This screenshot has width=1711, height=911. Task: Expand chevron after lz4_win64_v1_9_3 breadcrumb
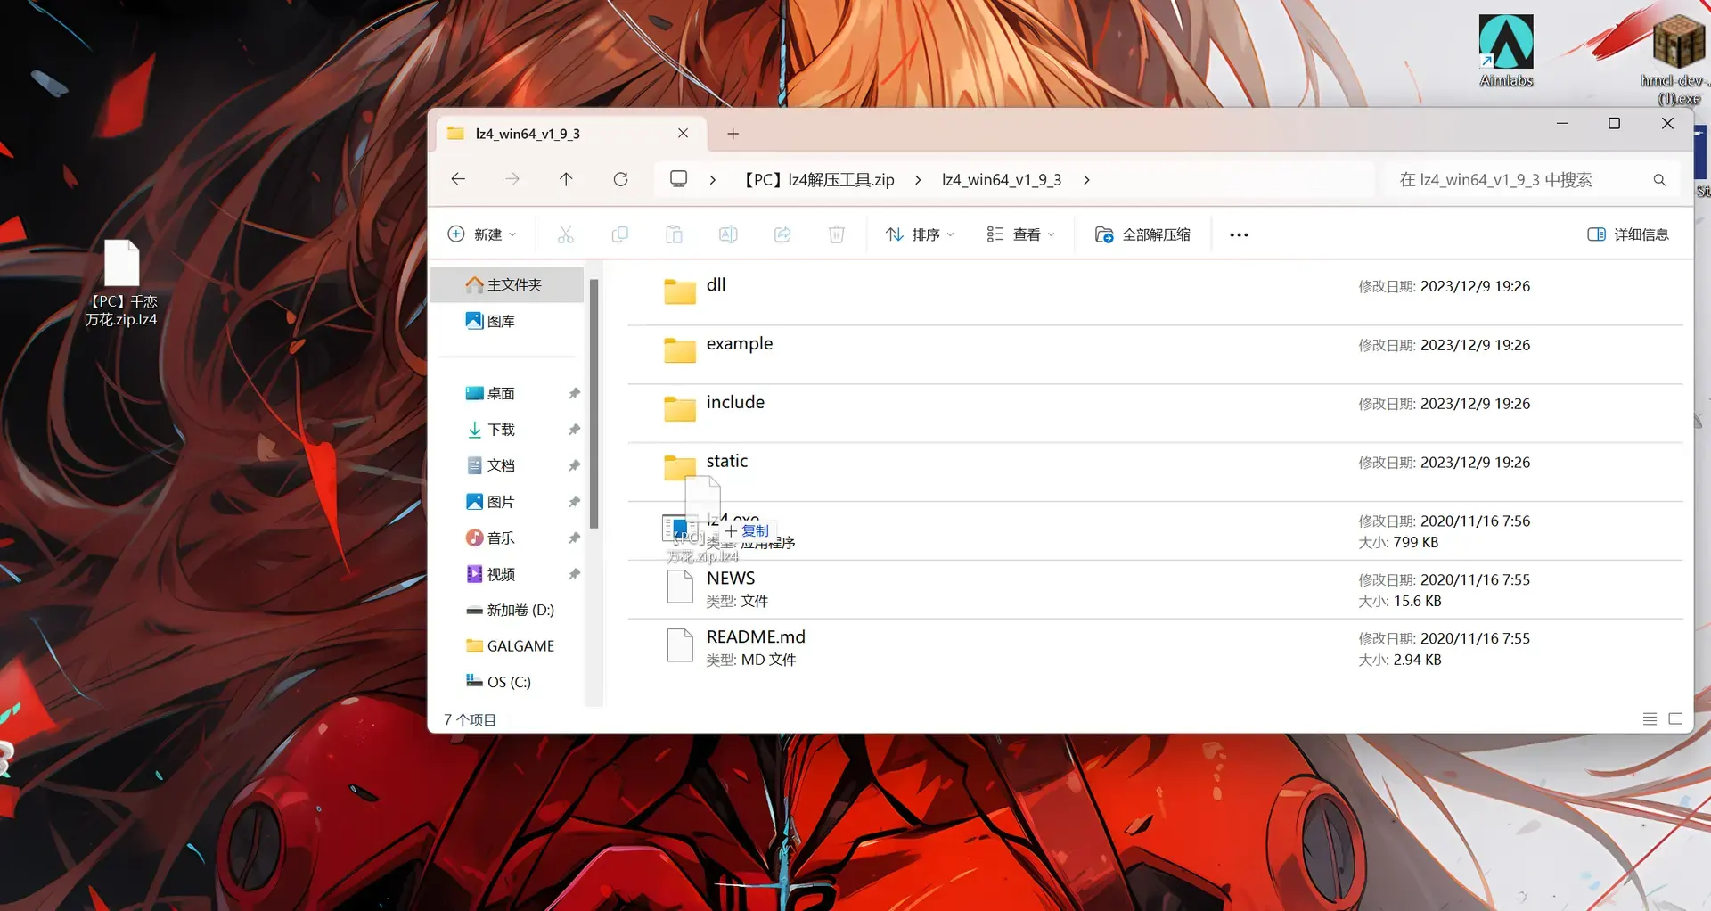pos(1086,180)
